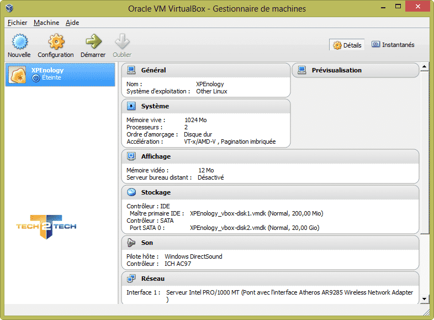Click the 'Désactivé' remote desktop value
This screenshot has width=434, height=320.
pos(210,177)
